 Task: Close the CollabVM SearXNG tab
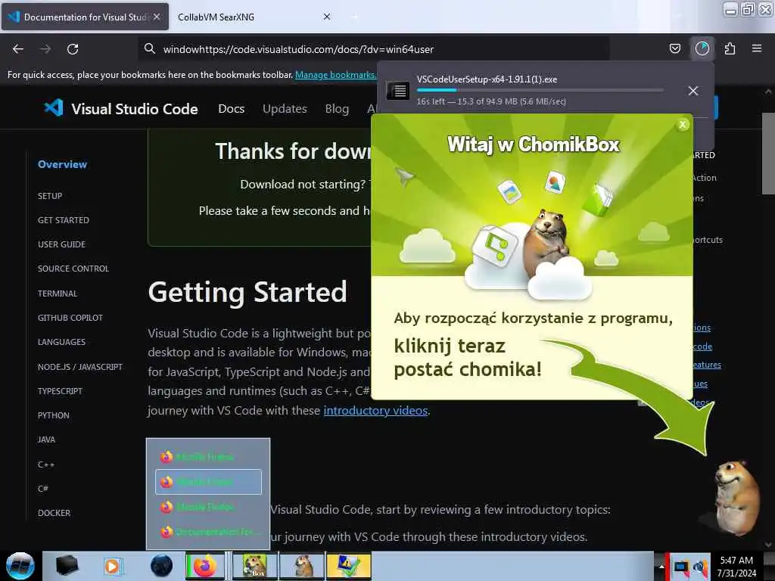coord(327,17)
